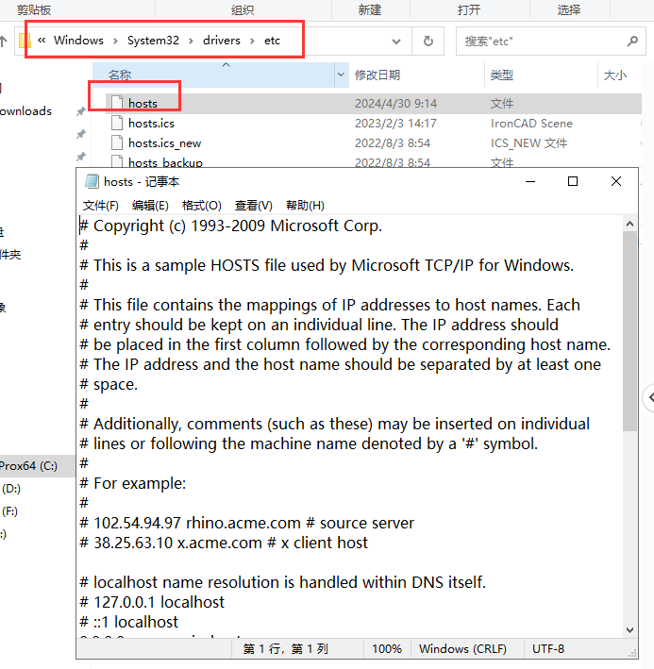Select Prox64 (C:) drive in navigation pane
654x669 pixels.
(28, 465)
